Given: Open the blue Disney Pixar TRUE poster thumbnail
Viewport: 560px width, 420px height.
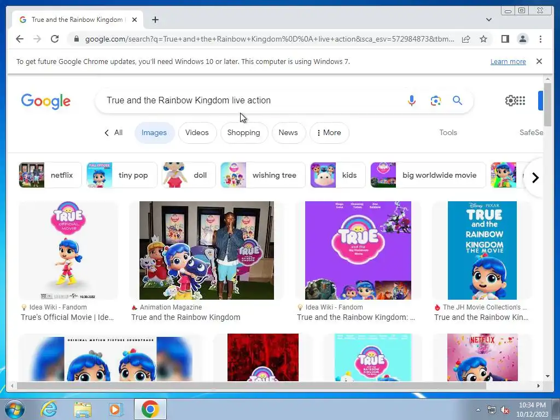Looking at the screenshot, I should pyautogui.click(x=482, y=250).
